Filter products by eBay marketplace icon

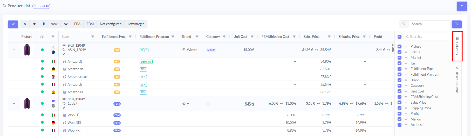click(54, 24)
